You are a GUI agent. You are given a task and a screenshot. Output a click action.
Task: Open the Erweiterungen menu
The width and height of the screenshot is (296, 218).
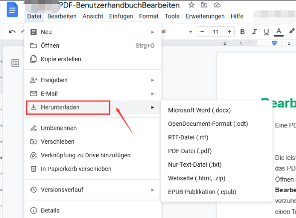tap(205, 16)
